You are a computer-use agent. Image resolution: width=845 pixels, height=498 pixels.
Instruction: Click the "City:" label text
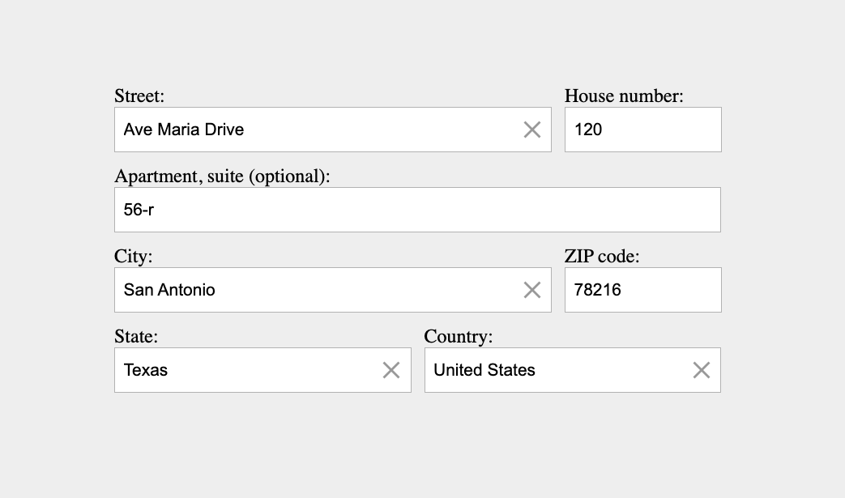[134, 257]
